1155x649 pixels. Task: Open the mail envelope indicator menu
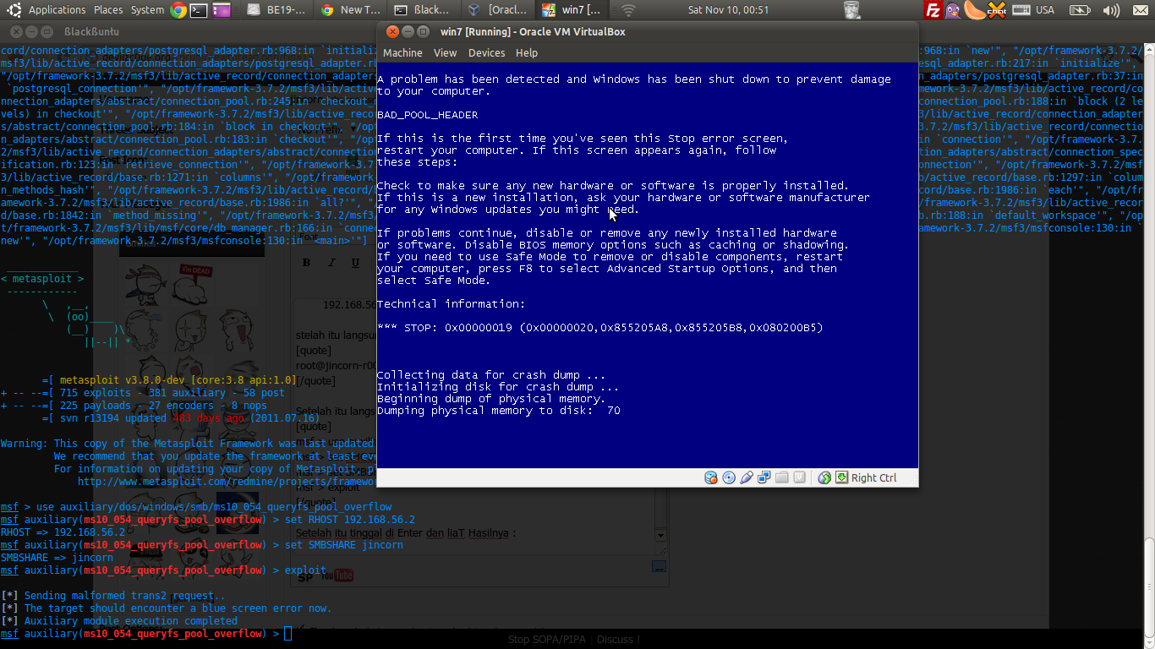click(x=1141, y=10)
